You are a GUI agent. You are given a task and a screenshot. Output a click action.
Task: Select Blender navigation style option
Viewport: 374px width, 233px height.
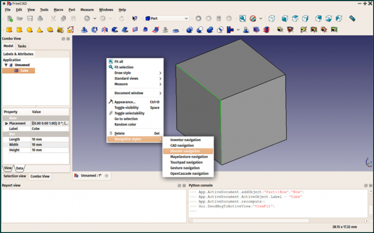184,151
